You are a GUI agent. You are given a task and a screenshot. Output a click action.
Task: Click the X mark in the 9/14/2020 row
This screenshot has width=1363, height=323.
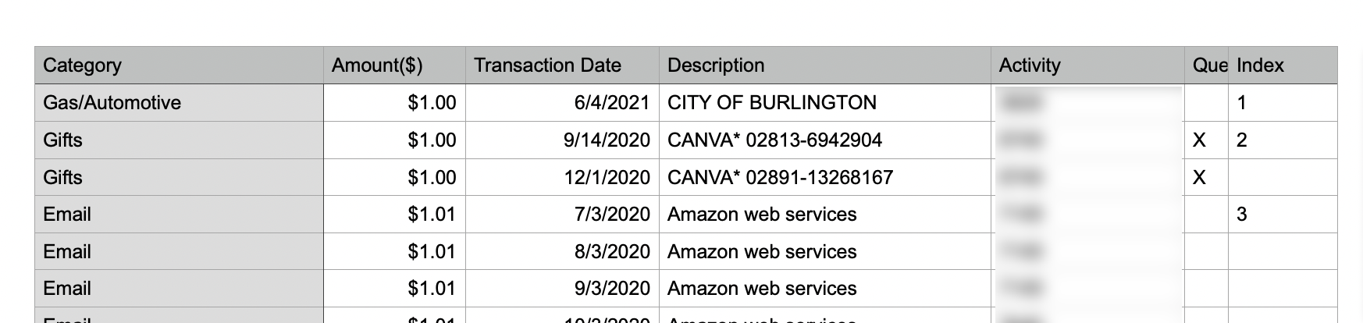[1200, 140]
